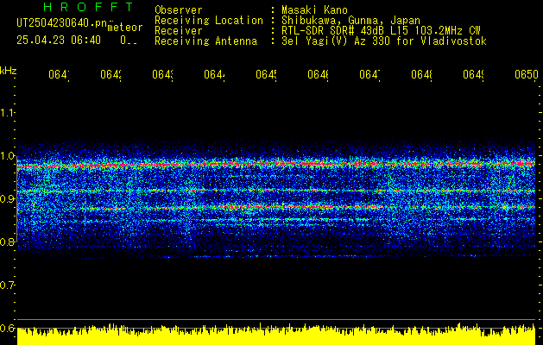Viewport: 543px width, 345px height.
Task: Click the Receiver label
Action: click(179, 31)
